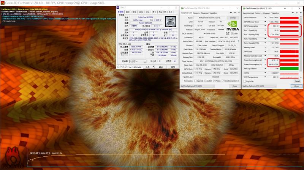The width and height of the screenshot is (304, 170).
Task: Open the hamburger menu icon in GPU-Z Sensors window
Action: point(301,13)
